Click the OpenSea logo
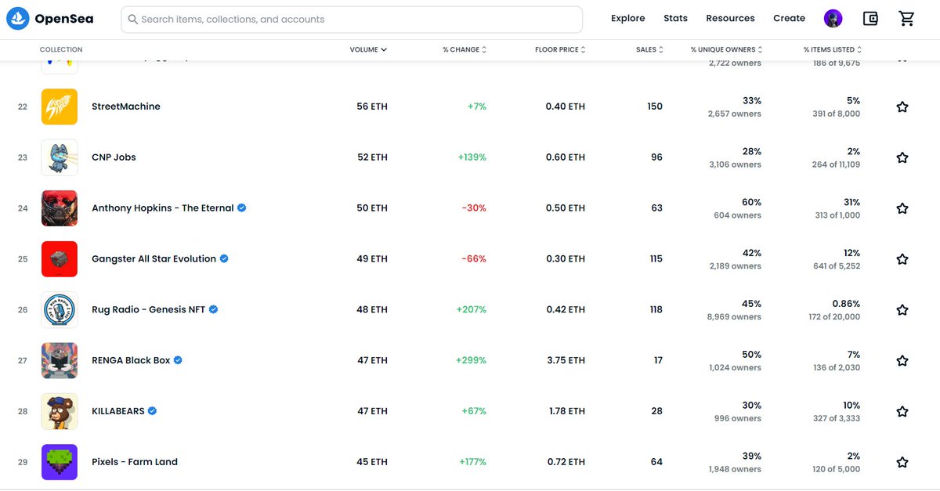940x491 pixels. tap(51, 19)
